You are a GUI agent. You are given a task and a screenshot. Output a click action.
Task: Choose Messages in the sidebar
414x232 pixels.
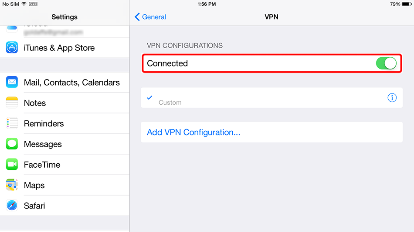point(43,144)
